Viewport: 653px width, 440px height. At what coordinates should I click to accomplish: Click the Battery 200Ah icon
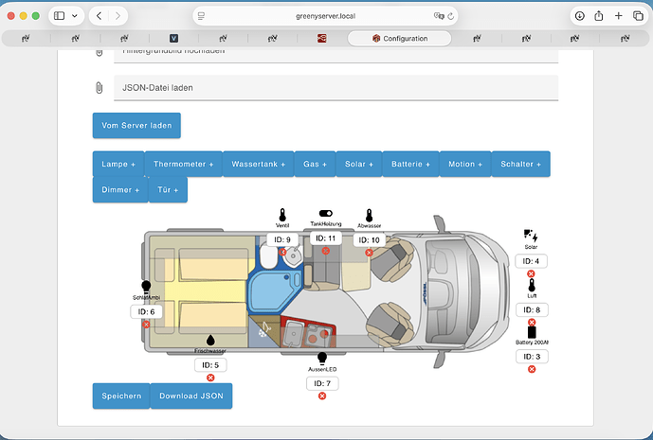[x=531, y=331]
